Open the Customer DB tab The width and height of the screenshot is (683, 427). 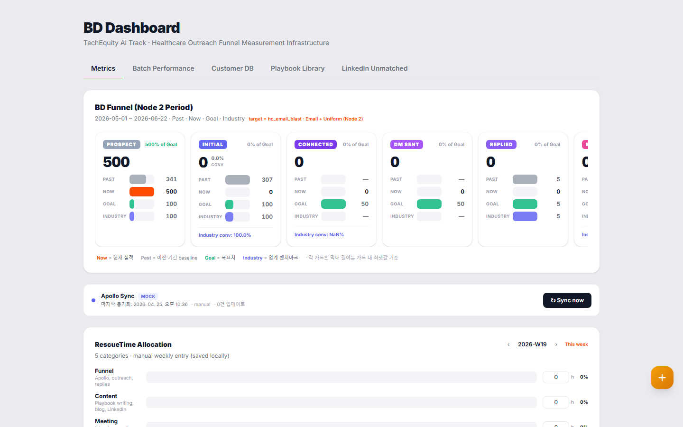(232, 68)
